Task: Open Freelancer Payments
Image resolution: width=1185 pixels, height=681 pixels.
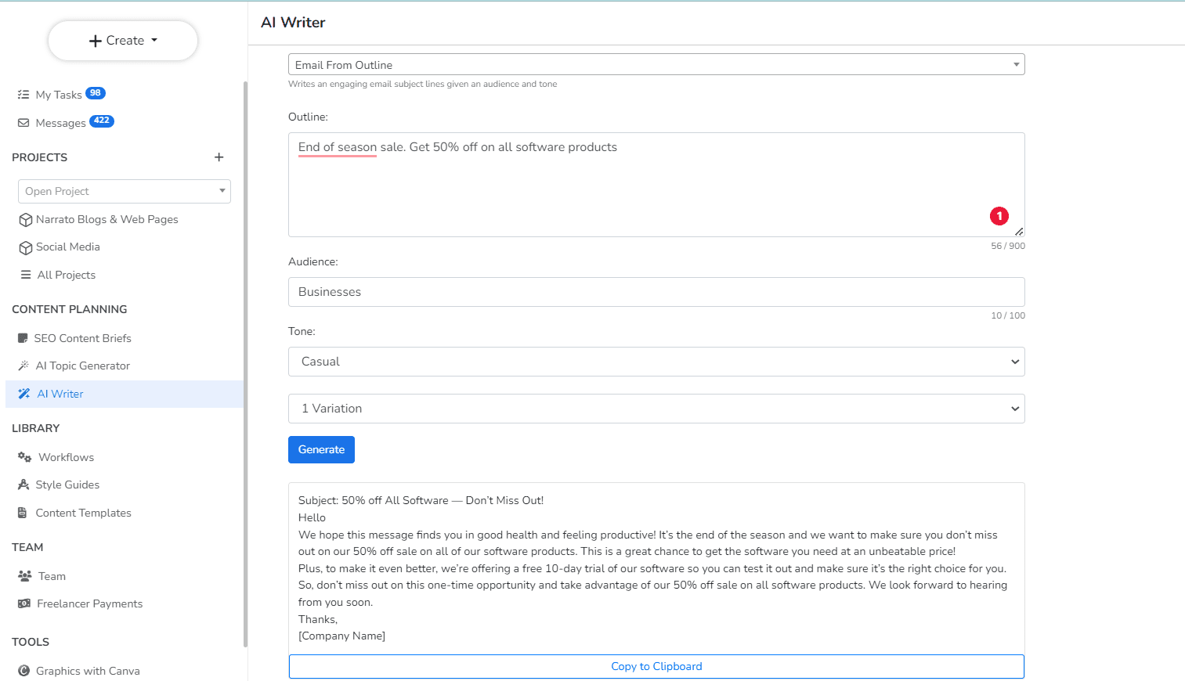Action: point(90,604)
